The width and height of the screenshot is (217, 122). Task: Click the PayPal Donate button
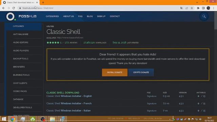115,72
